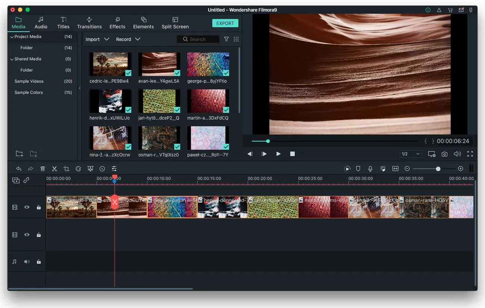The width and height of the screenshot is (485, 308).
Task: Hide the first video track
Action: pos(26,207)
